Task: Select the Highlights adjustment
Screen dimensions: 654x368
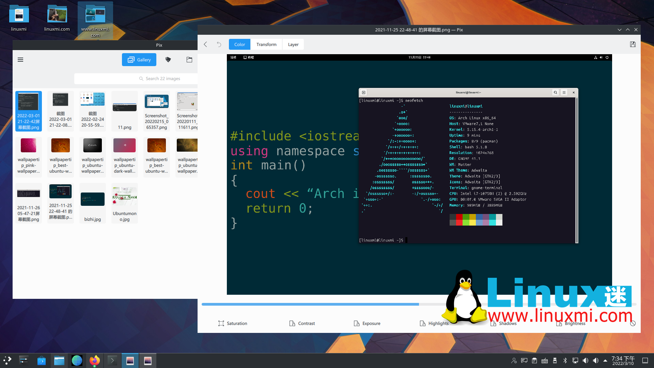Action: [x=434, y=323]
